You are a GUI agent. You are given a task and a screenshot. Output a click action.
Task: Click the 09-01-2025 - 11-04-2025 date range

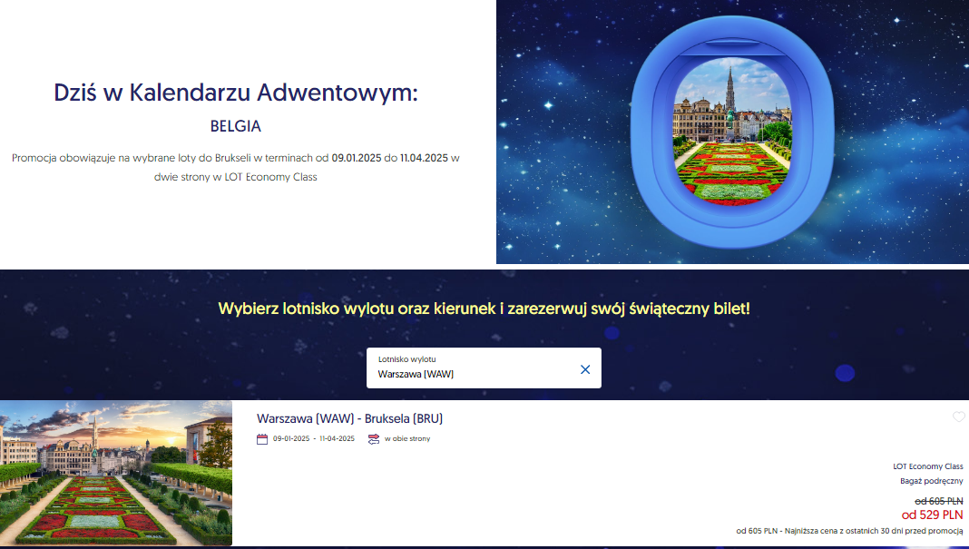(314, 439)
